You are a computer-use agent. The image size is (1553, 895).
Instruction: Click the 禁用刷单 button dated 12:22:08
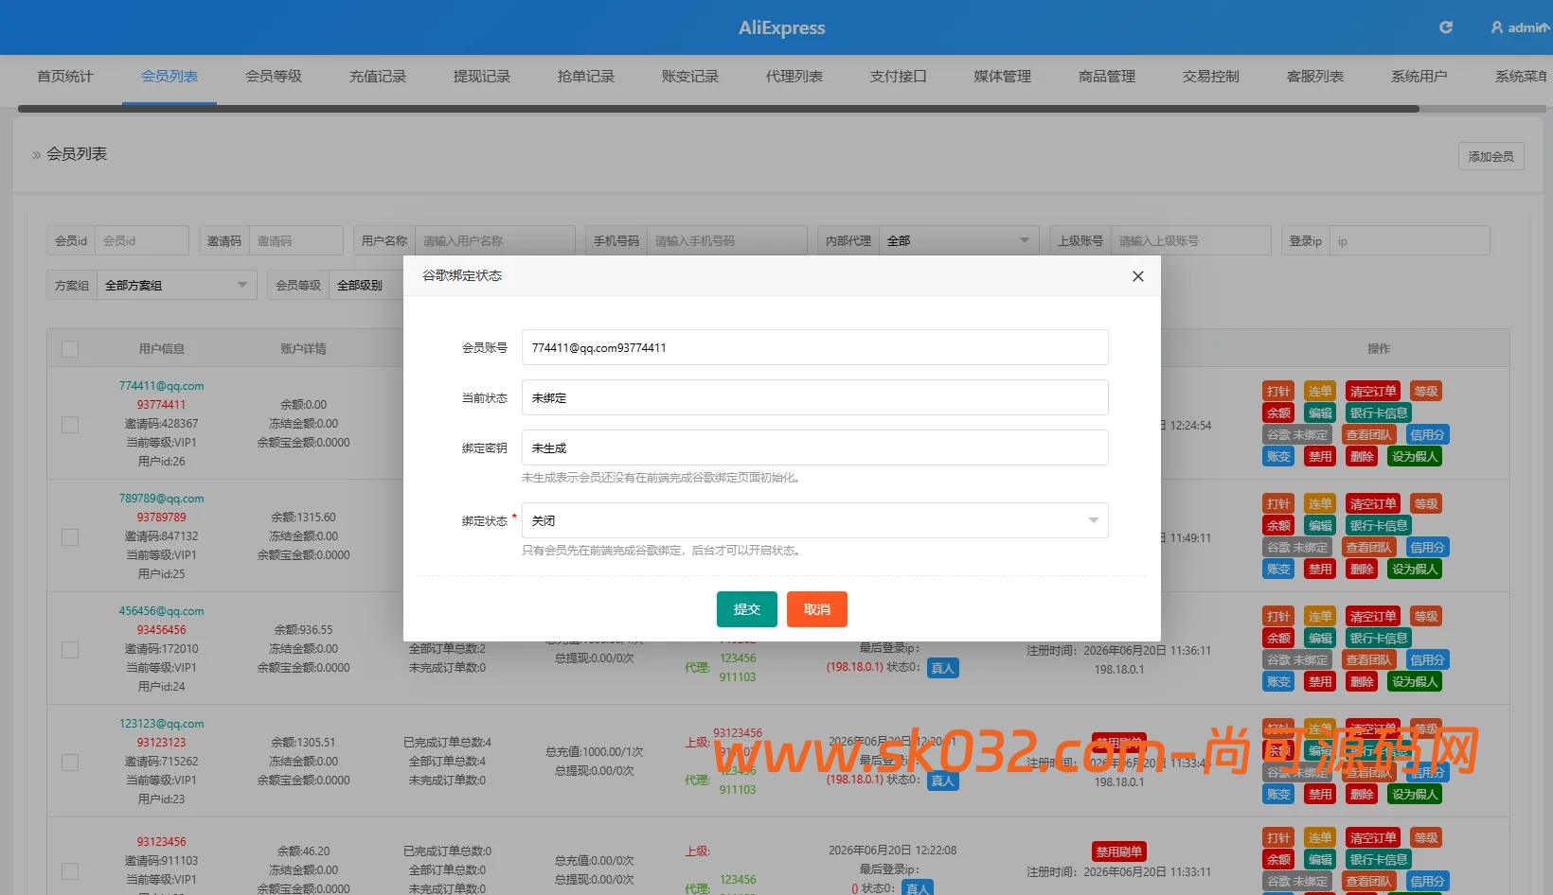coord(1119,851)
